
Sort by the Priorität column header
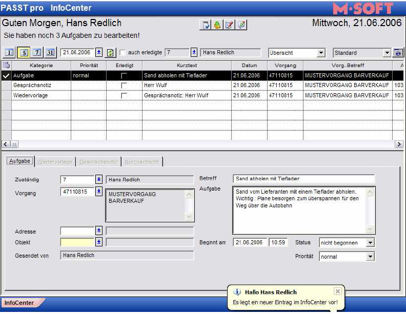pos(89,66)
